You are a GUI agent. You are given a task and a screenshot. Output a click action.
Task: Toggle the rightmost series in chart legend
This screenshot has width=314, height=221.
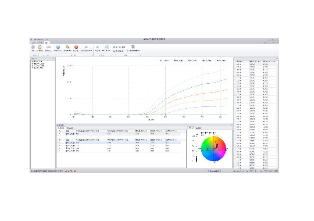(219, 60)
